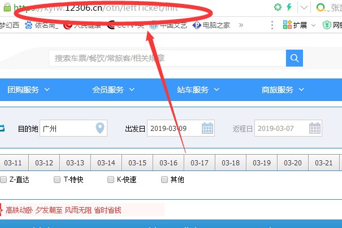Expand the 团购服务 menu
The height and width of the screenshot is (228, 342).
click(29, 90)
